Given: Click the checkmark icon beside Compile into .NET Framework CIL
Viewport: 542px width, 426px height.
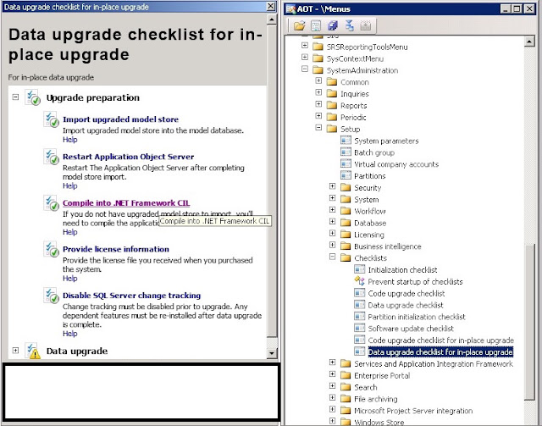Looking at the screenshot, I should 51,203.
